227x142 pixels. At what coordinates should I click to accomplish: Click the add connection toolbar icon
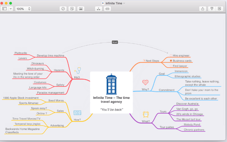click(x=99, y=8)
